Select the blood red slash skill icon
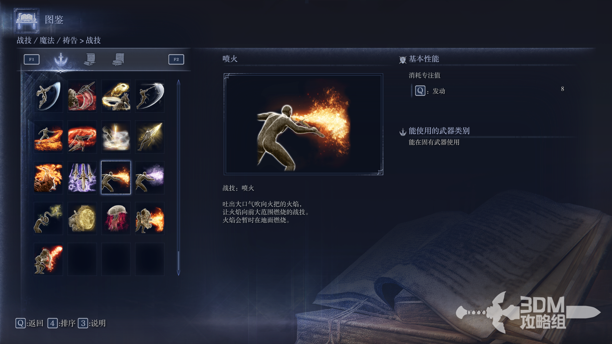The width and height of the screenshot is (612, 344). click(x=82, y=96)
